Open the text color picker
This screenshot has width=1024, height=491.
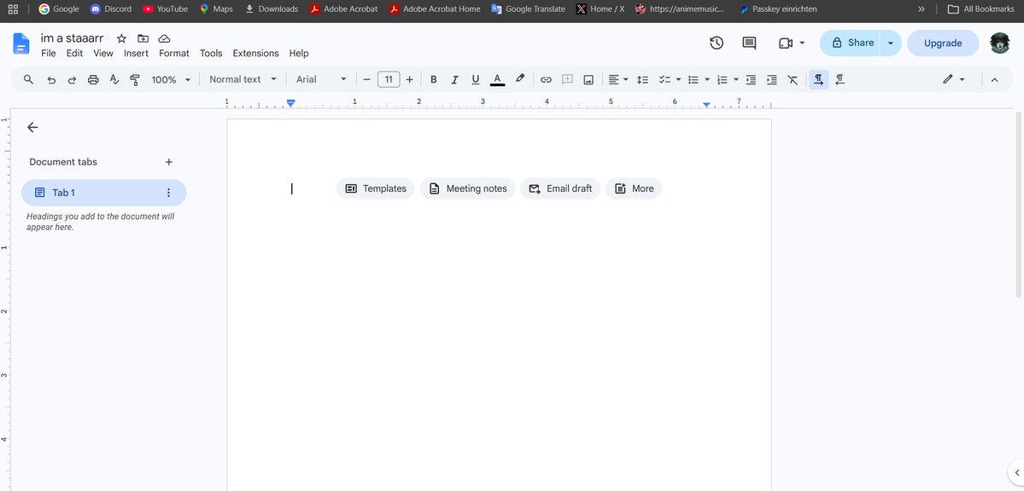click(x=497, y=79)
